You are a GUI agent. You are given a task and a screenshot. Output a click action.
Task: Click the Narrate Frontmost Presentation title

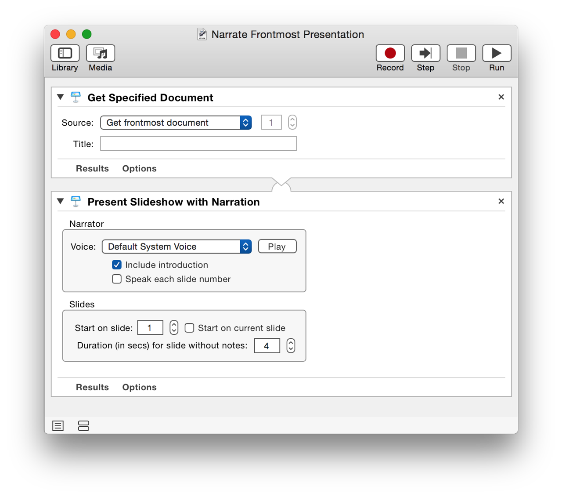288,34
